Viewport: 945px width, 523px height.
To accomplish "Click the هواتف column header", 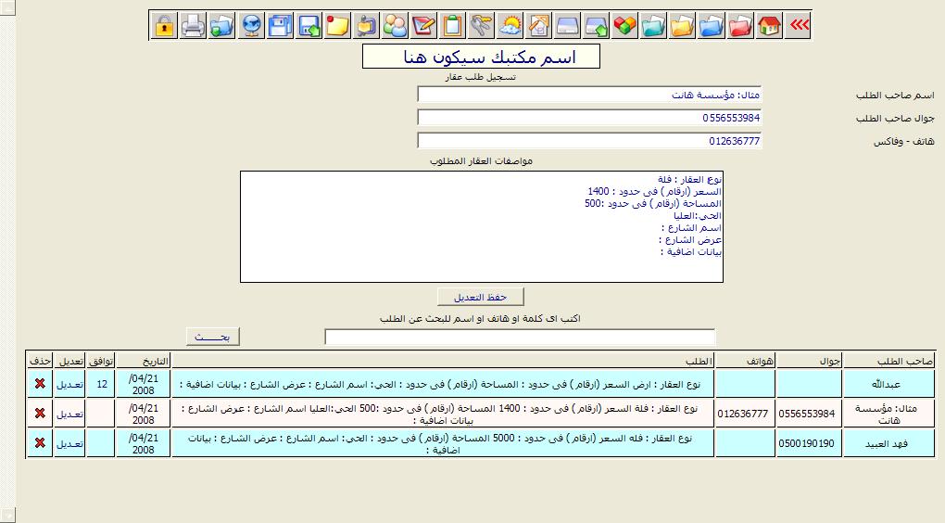I will (x=744, y=361).
